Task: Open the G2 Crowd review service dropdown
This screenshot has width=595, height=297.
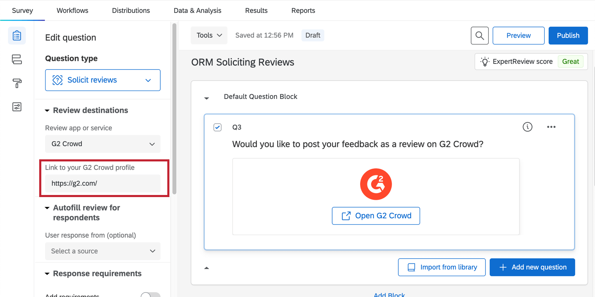Action: tap(103, 144)
